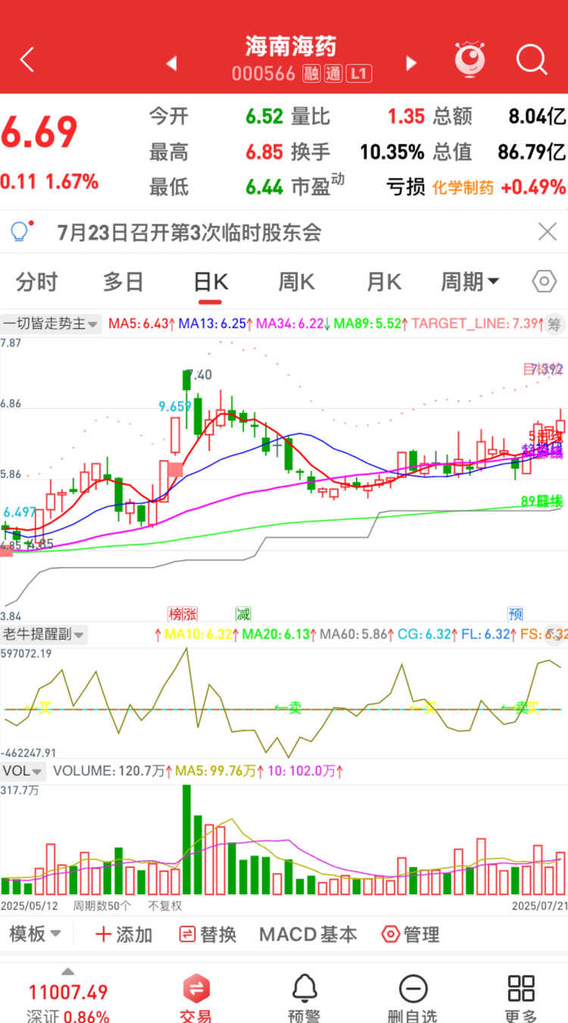Tap the tallest green volume bar

click(186, 840)
